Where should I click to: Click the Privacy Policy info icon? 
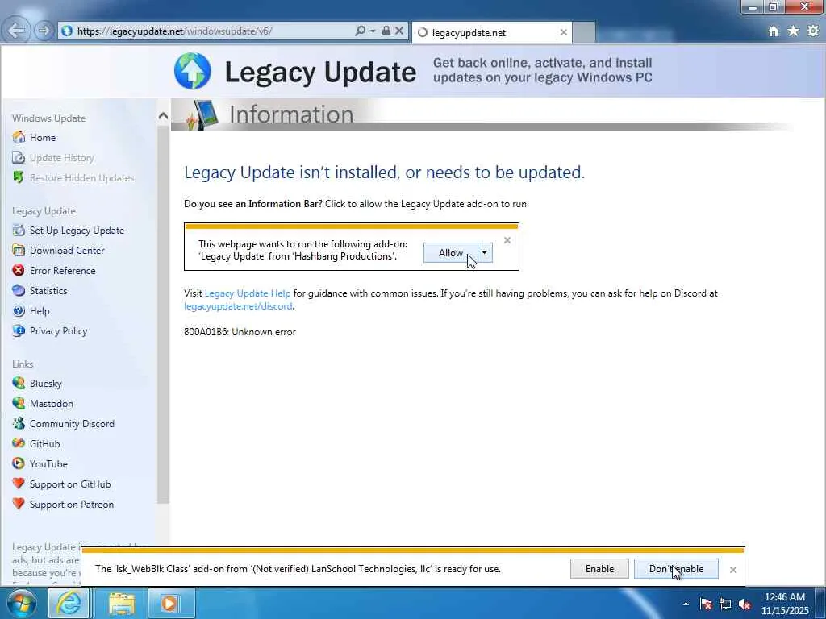[x=19, y=330]
